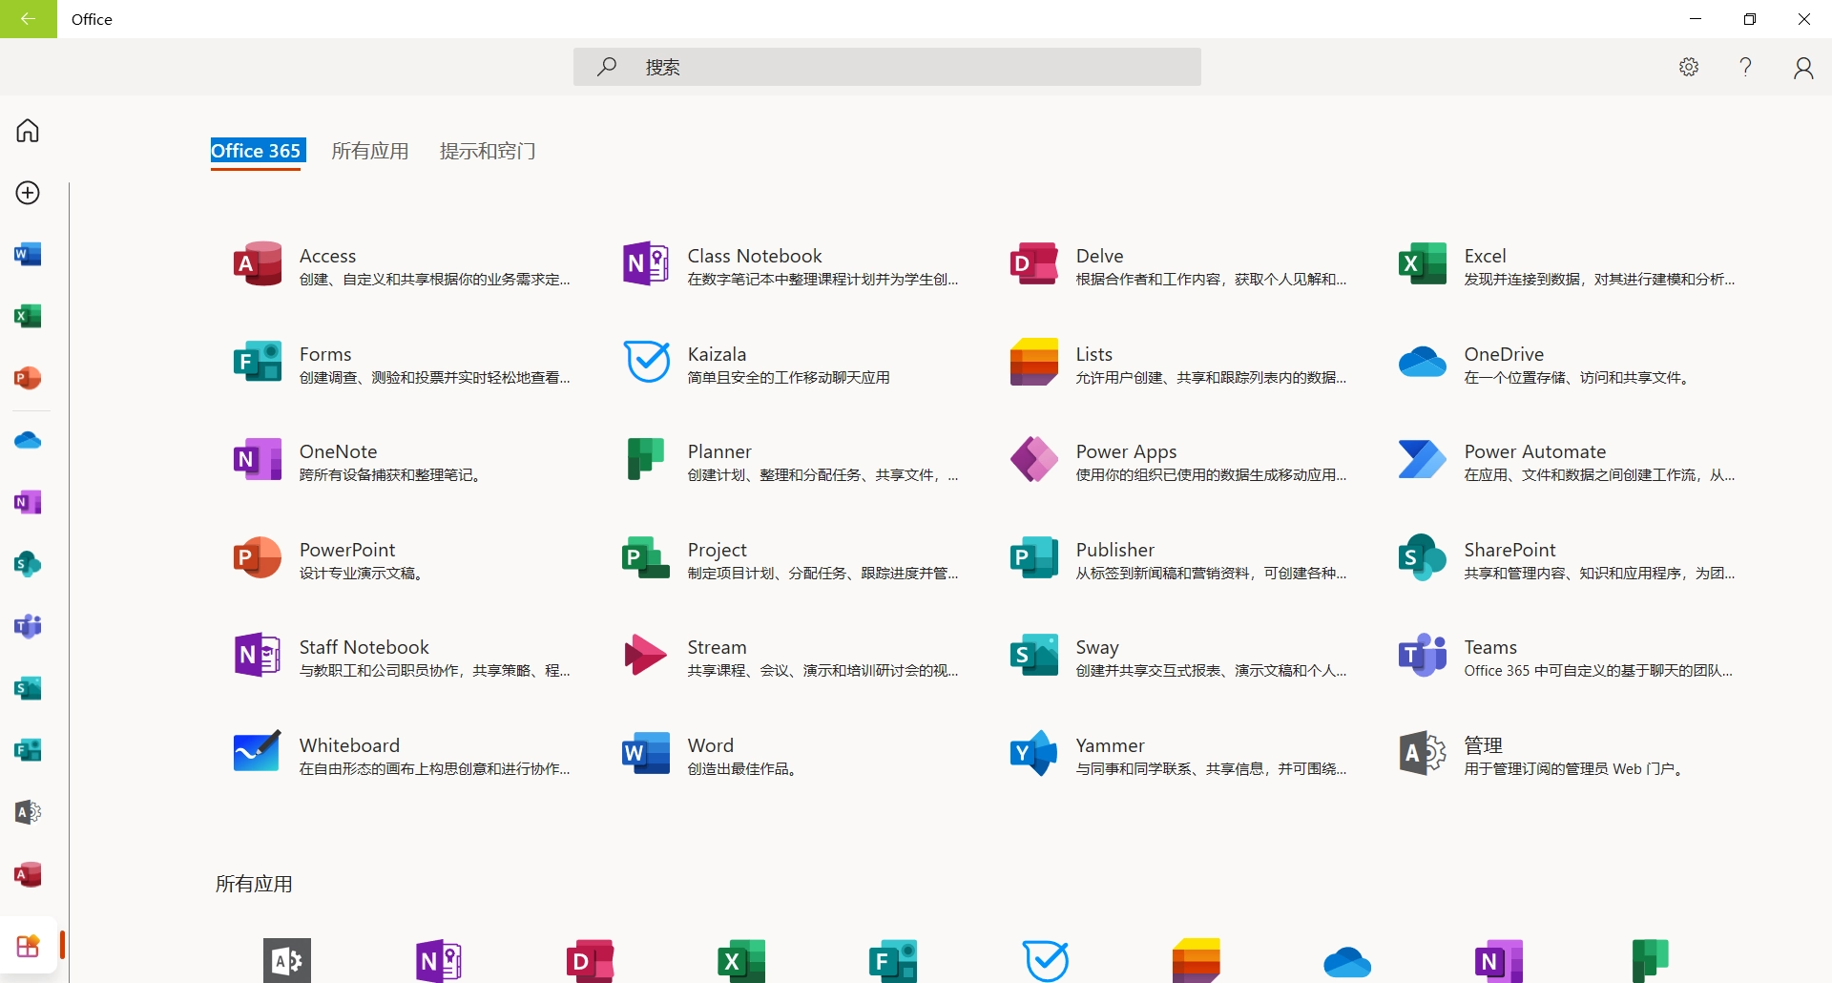Click the back arrow button

[x=28, y=19]
